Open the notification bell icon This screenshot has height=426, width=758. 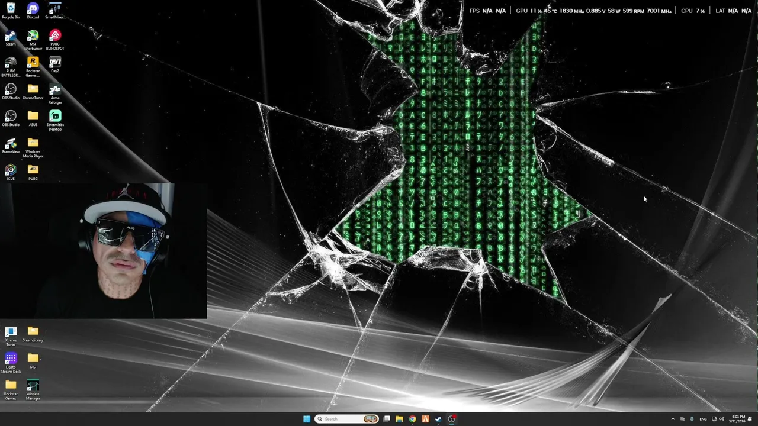[750, 419]
